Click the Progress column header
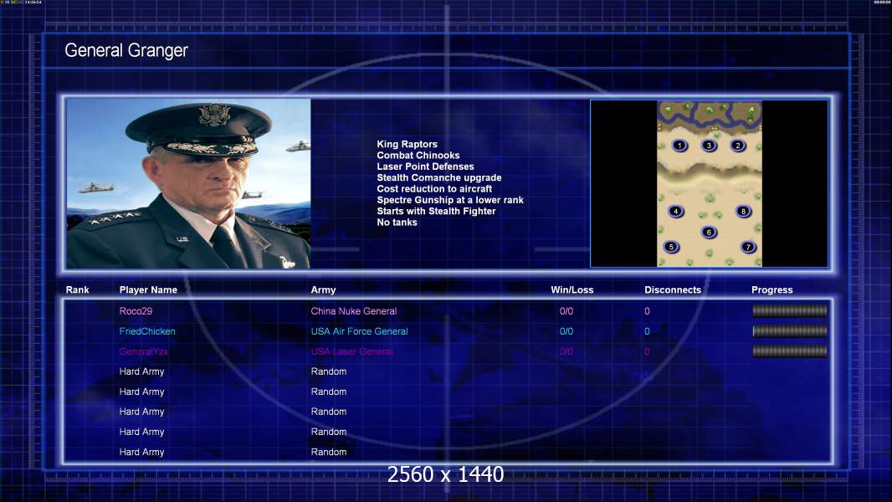This screenshot has width=892, height=502. click(772, 290)
